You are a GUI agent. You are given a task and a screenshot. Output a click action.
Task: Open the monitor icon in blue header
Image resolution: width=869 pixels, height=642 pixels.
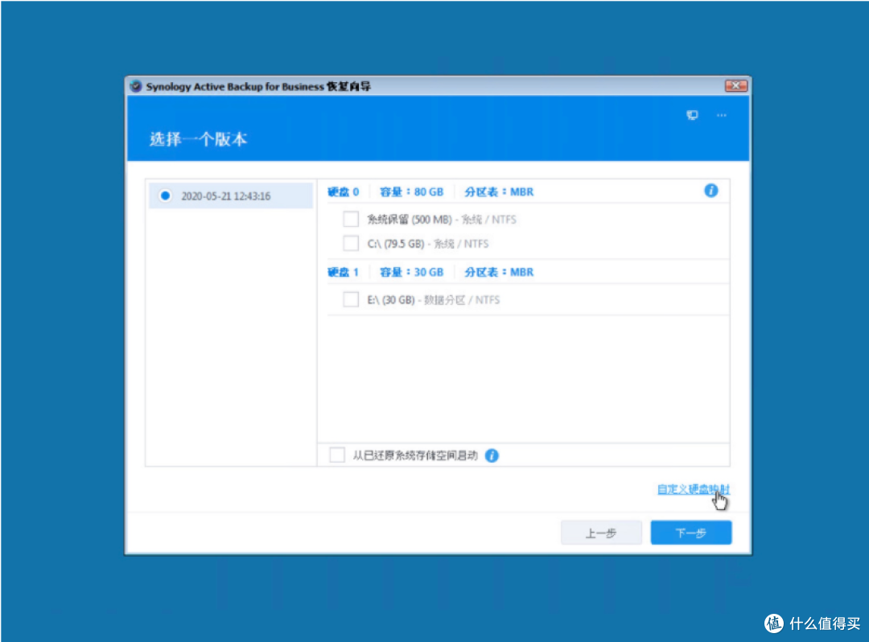692,115
